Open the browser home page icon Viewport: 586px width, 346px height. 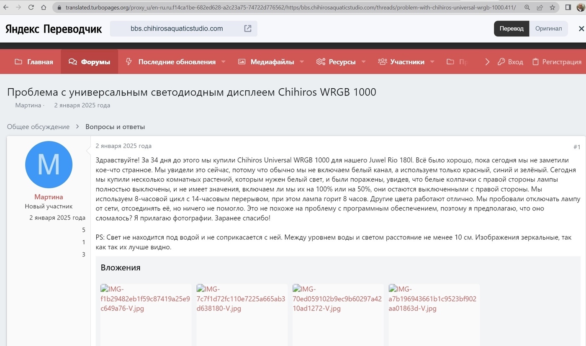(44, 8)
